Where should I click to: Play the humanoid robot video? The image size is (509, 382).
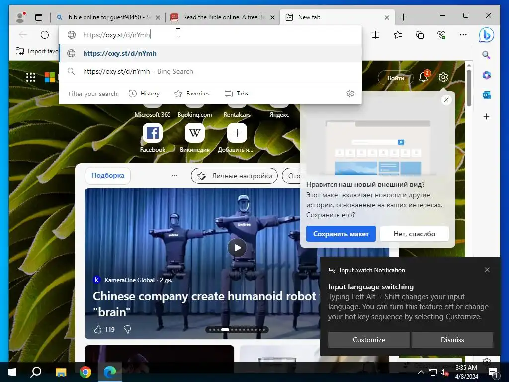[237, 248]
